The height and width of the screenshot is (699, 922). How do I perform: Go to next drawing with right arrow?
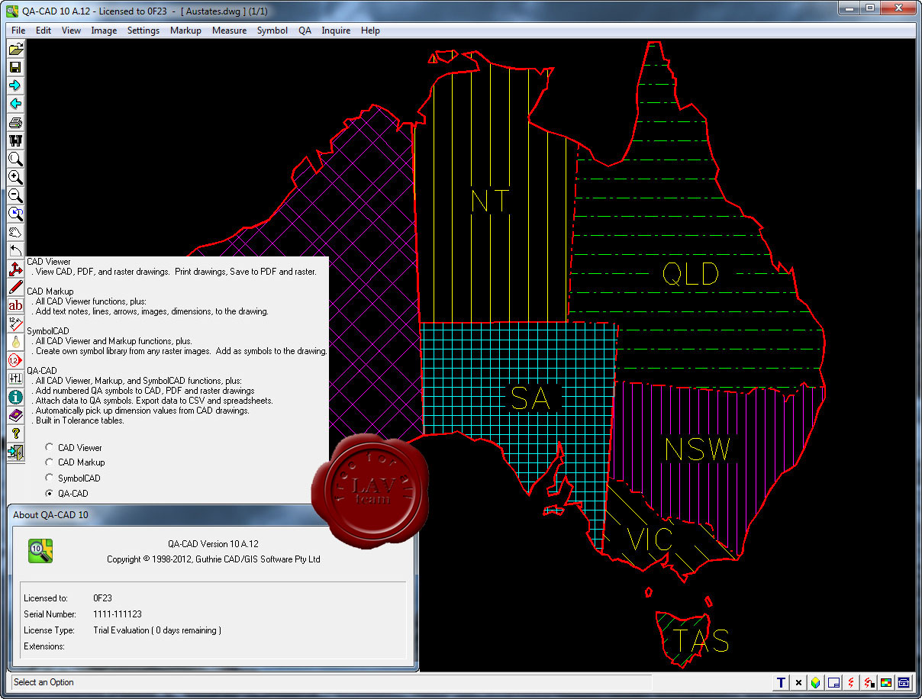click(x=15, y=85)
